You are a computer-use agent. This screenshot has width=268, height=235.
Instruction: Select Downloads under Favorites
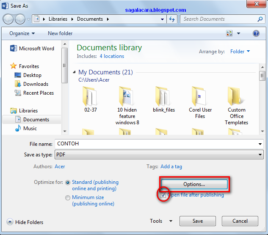(31, 84)
